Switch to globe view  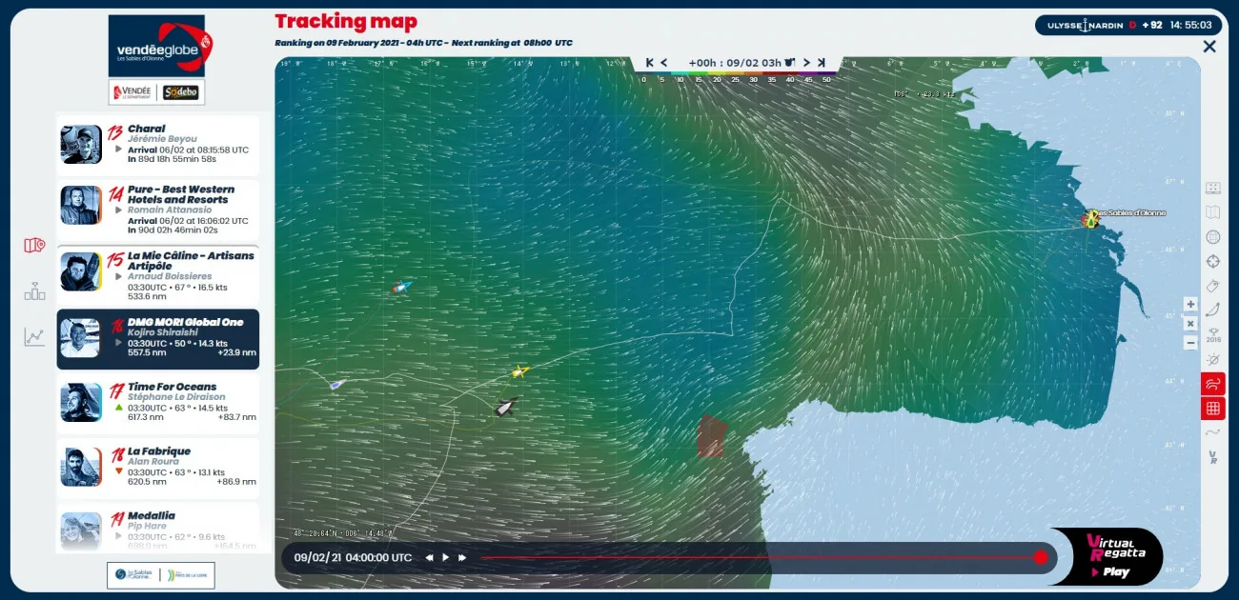[x=1213, y=237]
